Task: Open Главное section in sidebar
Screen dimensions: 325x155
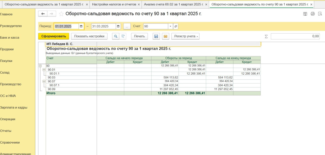Action: (x=6, y=14)
